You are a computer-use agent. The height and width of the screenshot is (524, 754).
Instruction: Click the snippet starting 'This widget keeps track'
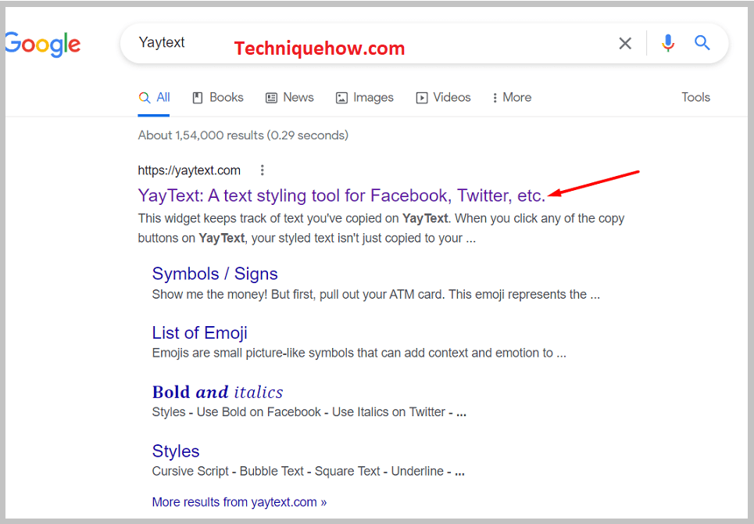(381, 228)
